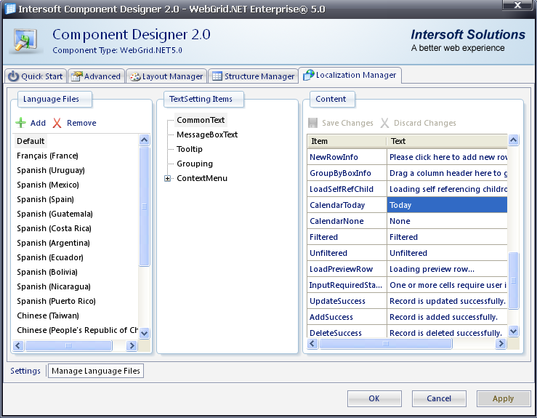Click the Remove language file link

[x=81, y=123]
